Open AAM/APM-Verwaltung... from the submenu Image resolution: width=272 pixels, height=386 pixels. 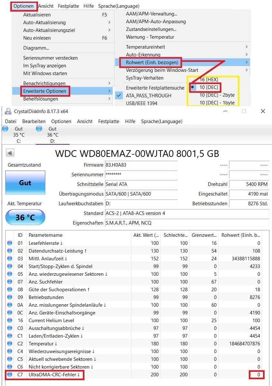151,14
